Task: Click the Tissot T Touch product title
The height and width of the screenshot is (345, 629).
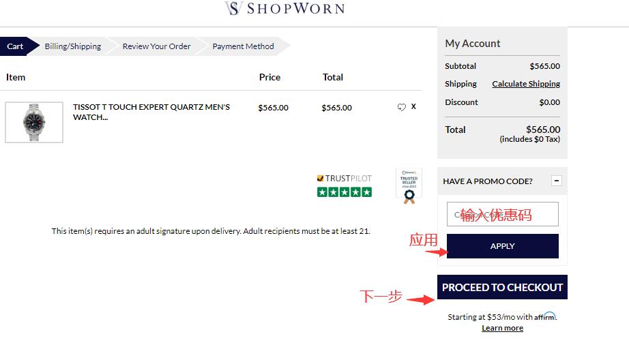Action: coord(151,112)
